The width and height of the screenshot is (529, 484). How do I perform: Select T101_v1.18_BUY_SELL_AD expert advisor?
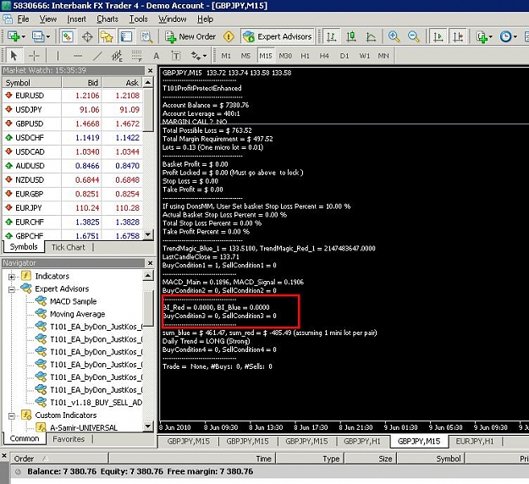point(96,403)
